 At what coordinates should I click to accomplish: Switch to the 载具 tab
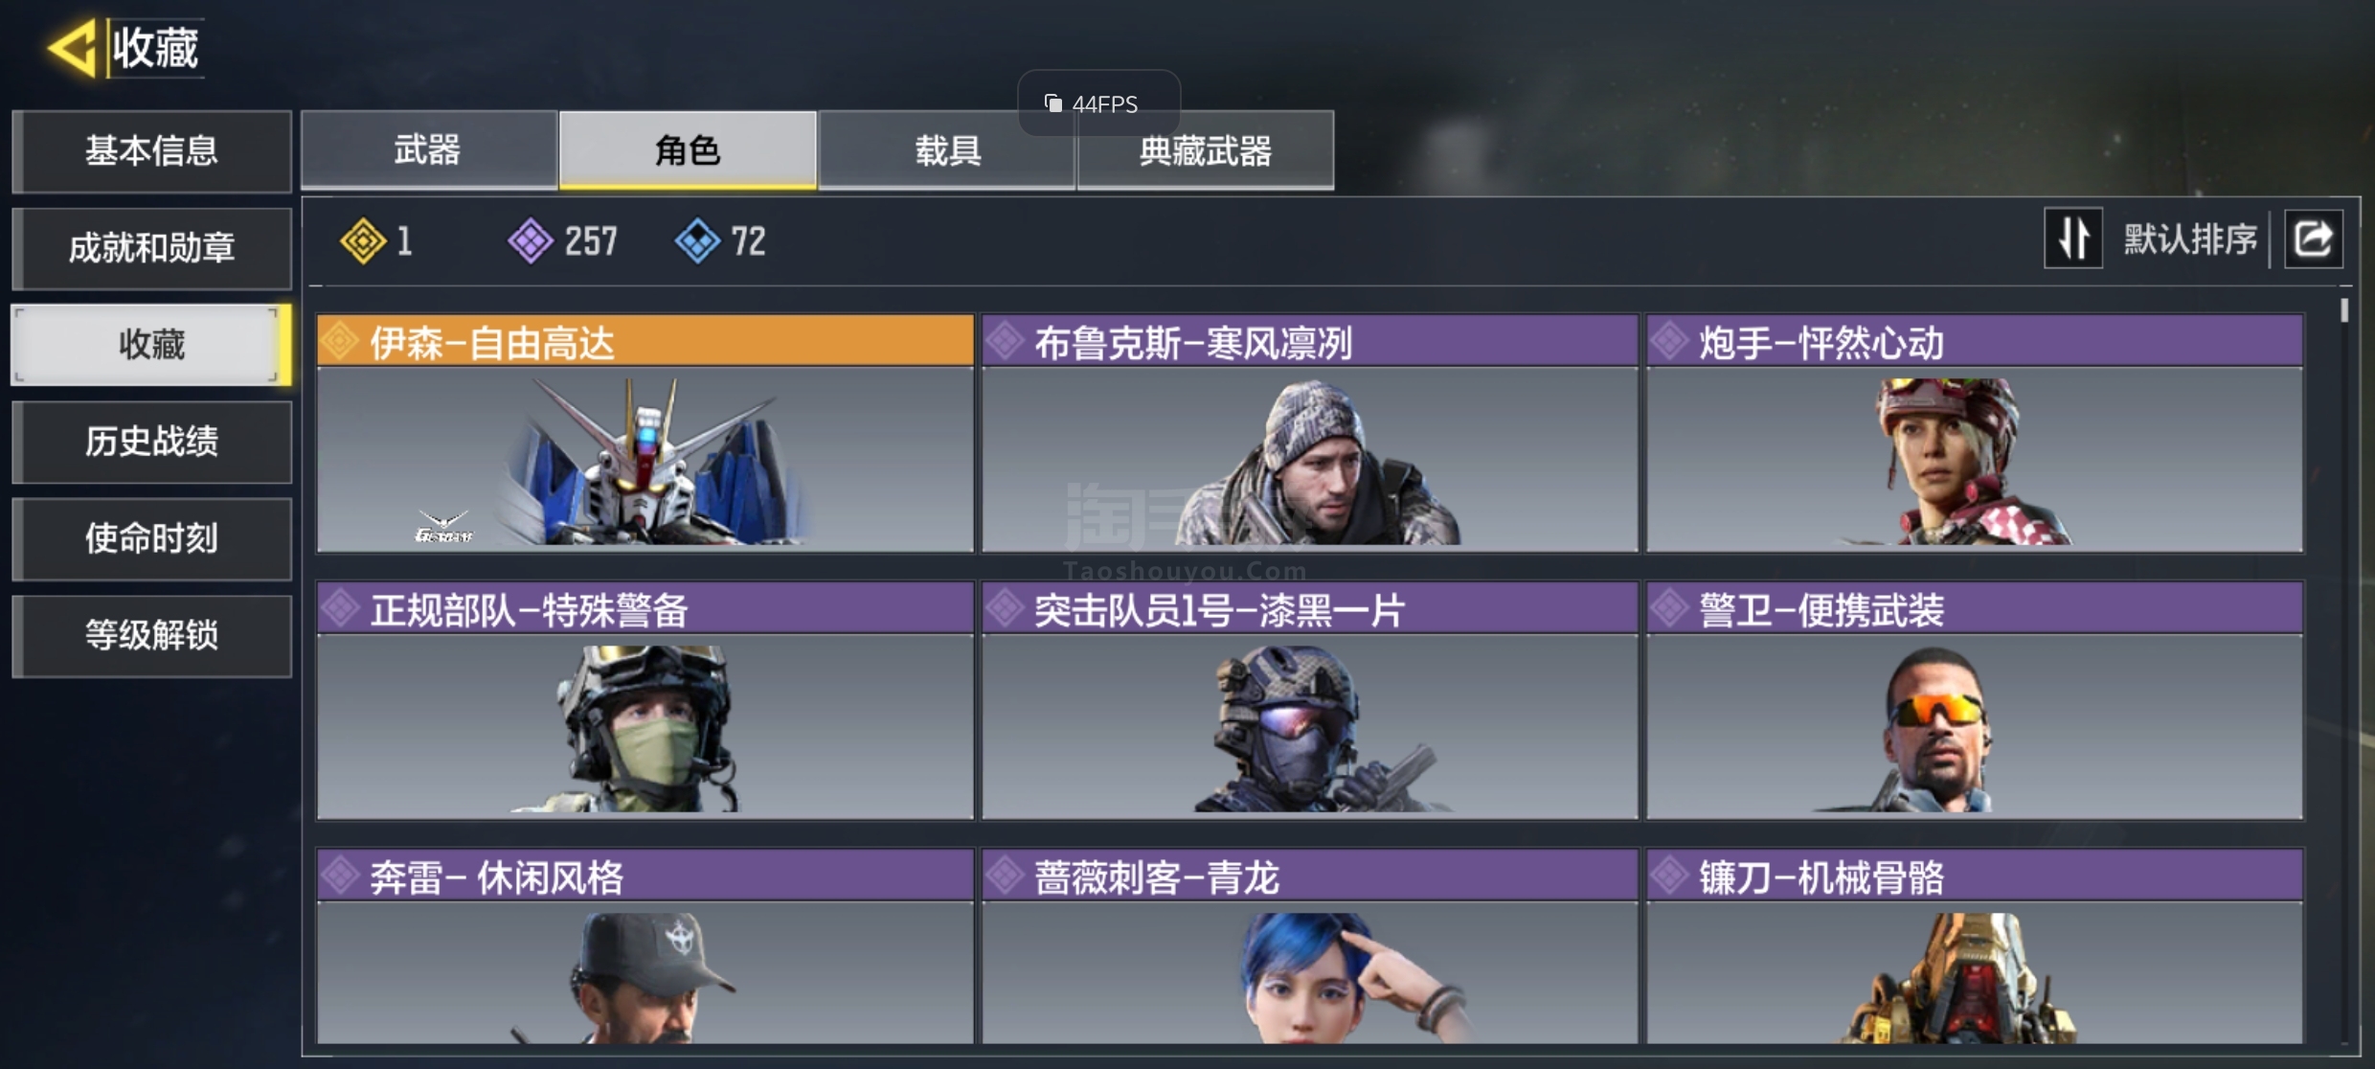[x=947, y=150]
